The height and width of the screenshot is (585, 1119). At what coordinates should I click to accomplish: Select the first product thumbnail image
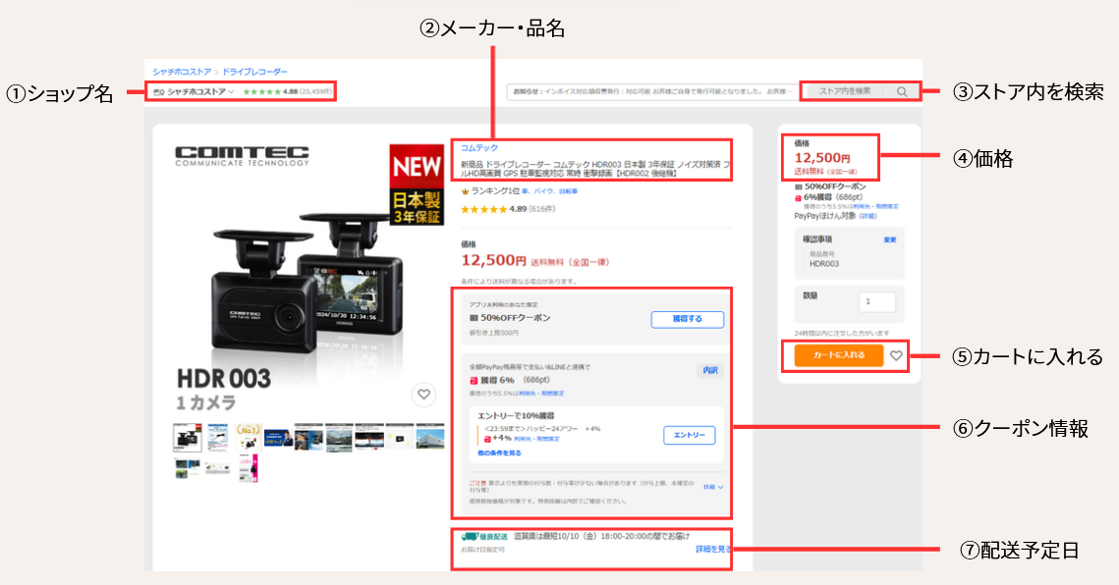click(187, 437)
